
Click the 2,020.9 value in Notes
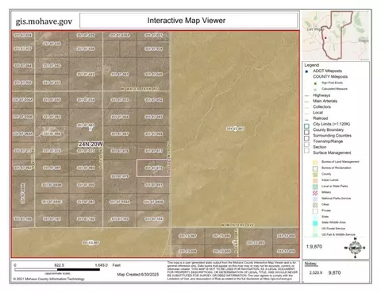[x=316, y=272]
